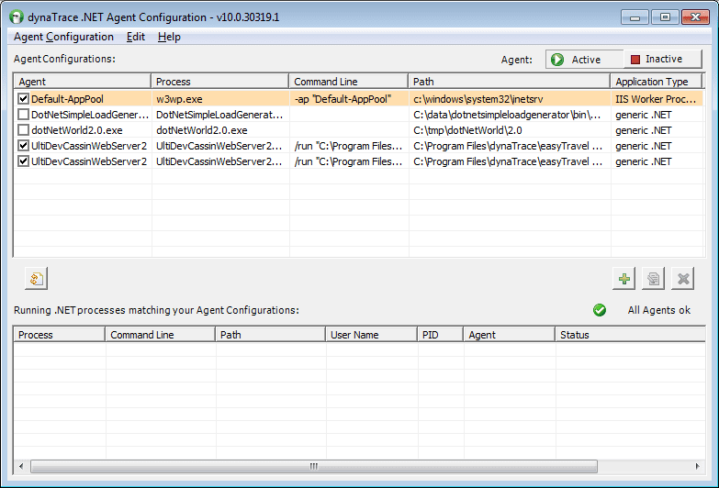719x488 pixels.
Task: Click Command Line header in running processes table
Action: point(161,335)
